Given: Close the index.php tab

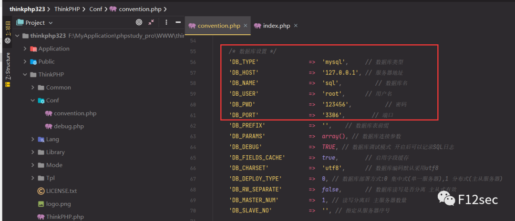Looking at the screenshot, I should (x=296, y=26).
